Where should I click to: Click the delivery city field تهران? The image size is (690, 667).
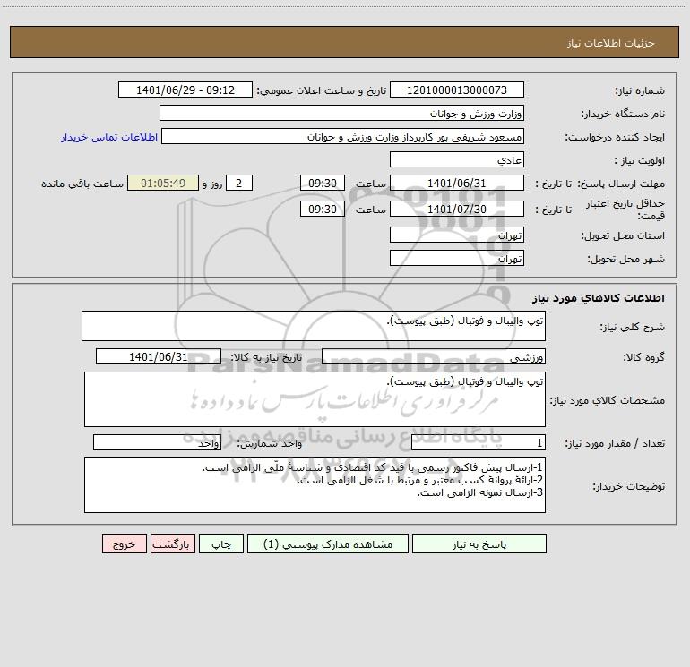457,258
